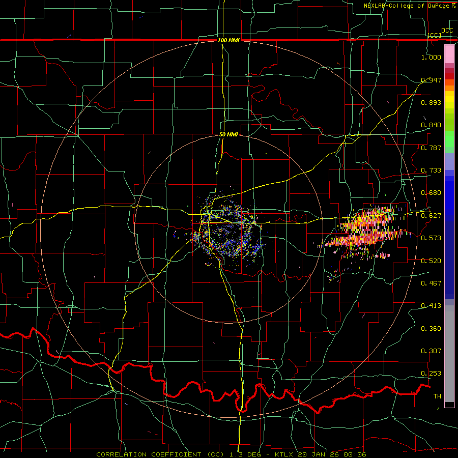
Task: Click the 0.413 scale value
Action: tap(431, 306)
